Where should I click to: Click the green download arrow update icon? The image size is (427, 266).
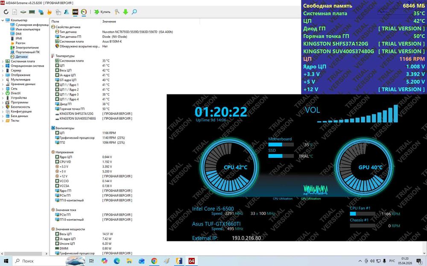[x=126, y=12]
